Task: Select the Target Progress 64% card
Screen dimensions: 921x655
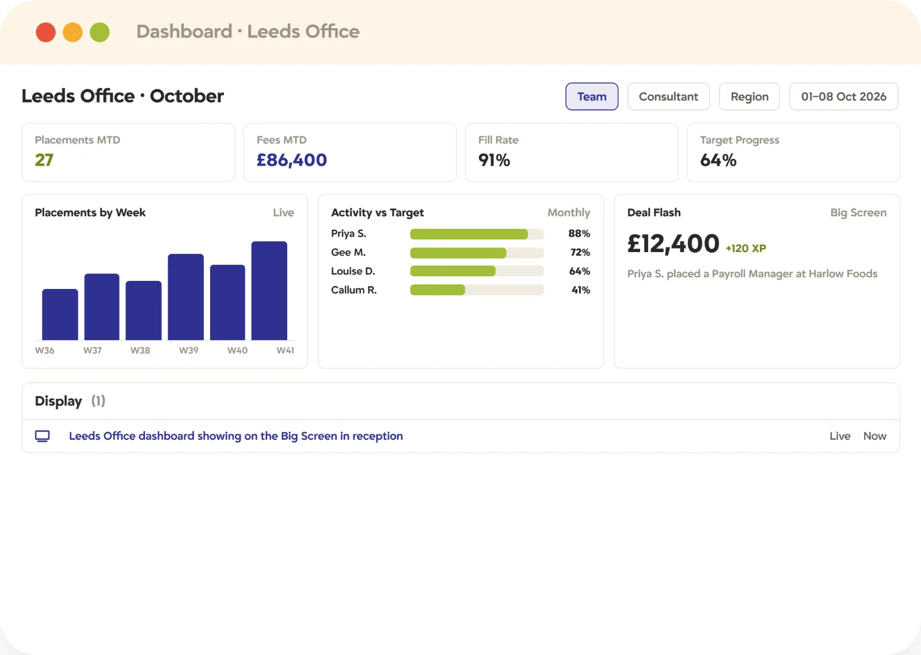Action: pyautogui.click(x=793, y=153)
